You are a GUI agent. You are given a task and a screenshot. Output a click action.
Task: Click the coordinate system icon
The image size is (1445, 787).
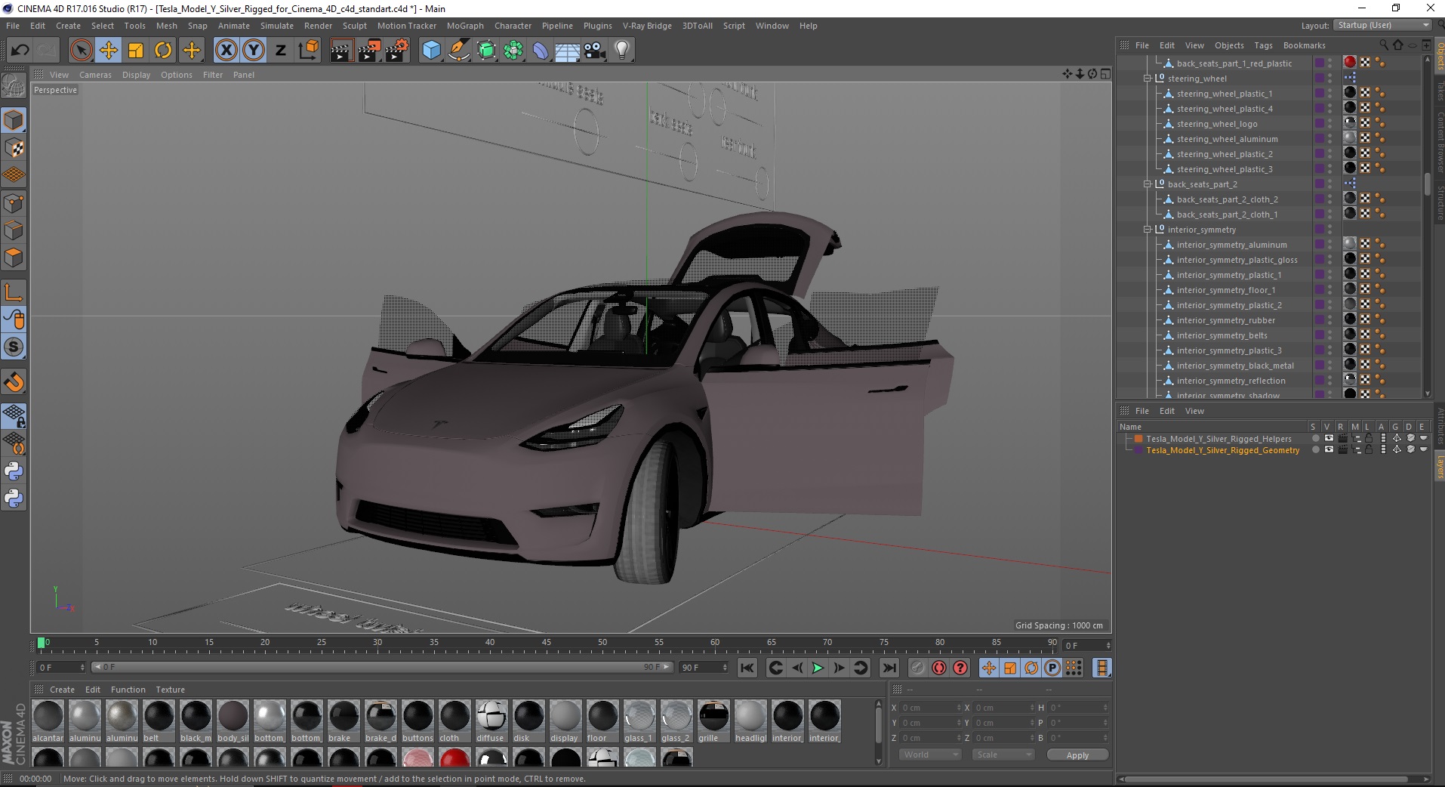click(x=308, y=50)
